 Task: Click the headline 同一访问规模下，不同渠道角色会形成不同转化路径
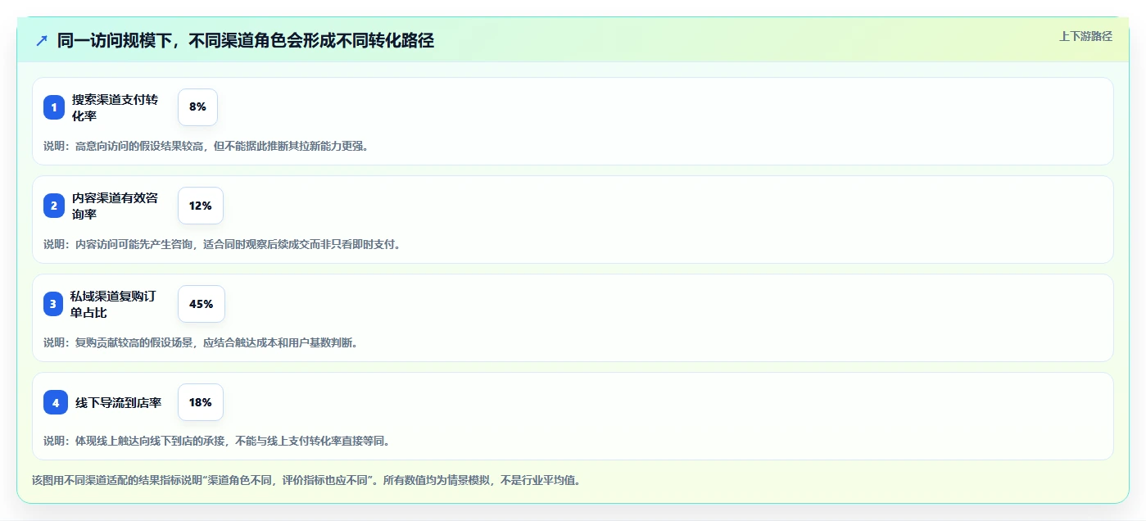pos(245,40)
